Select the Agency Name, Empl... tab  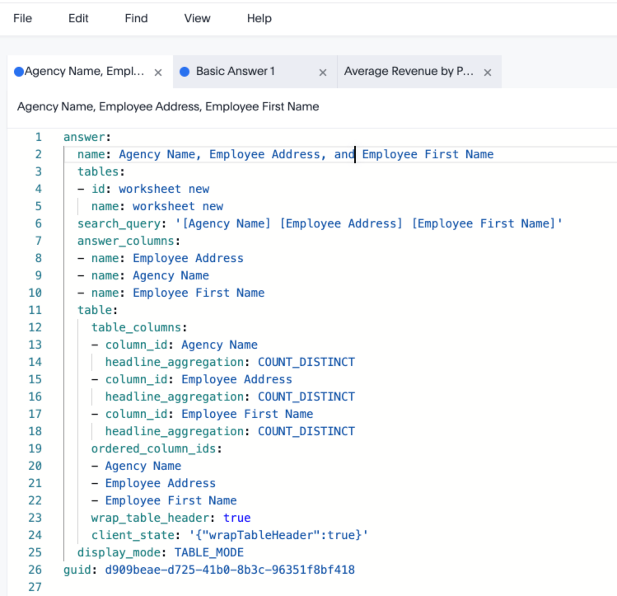(84, 71)
